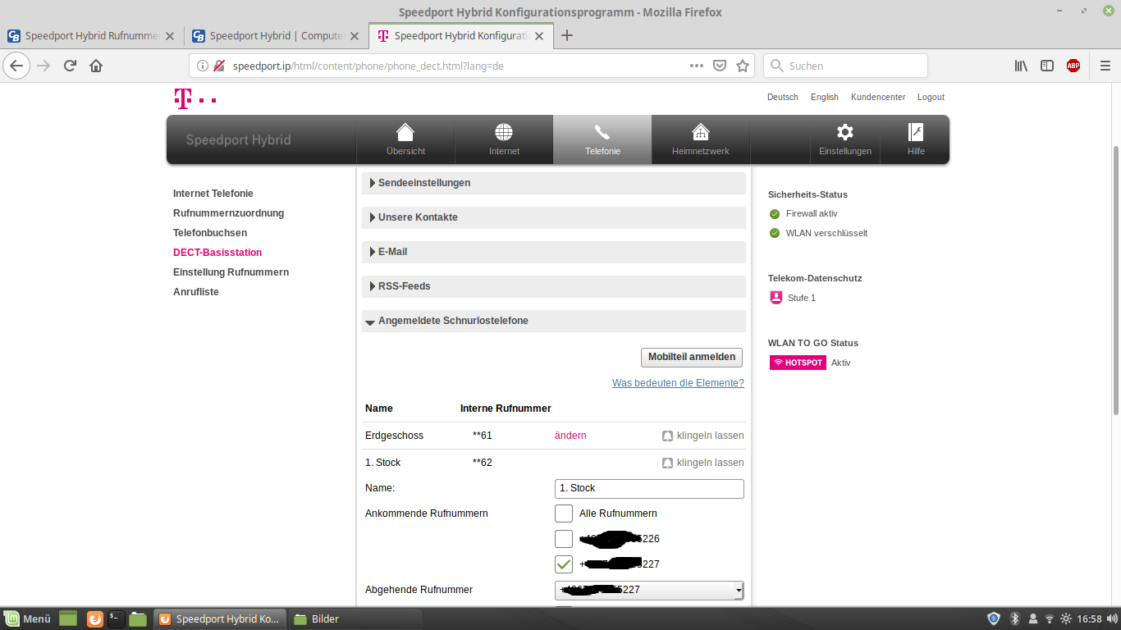The image size is (1121, 630).
Task: Expand the E-Mail section
Action: tap(554, 252)
